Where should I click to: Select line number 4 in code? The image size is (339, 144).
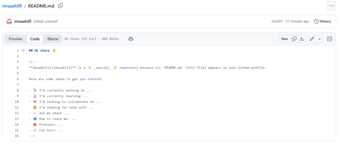(17, 68)
